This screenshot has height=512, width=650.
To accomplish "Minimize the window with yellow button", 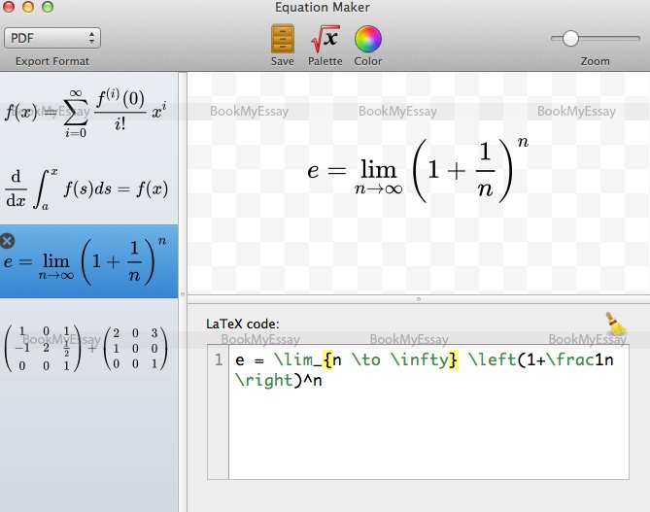I will pos(30,9).
